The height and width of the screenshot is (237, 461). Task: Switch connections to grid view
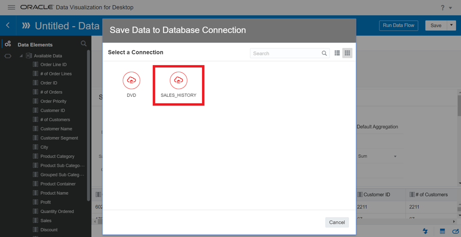coord(347,53)
